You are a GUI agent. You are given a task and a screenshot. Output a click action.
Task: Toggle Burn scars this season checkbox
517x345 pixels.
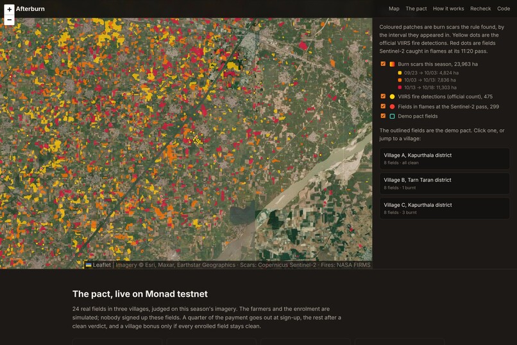(x=383, y=64)
